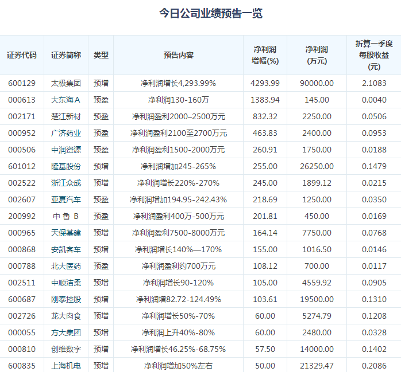Screen dimensions: 401x372
Task: Click the 证券代码 column header
Action: click(22, 55)
